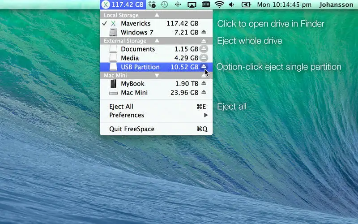
Task: Eject the Media partition
Action: point(204,58)
